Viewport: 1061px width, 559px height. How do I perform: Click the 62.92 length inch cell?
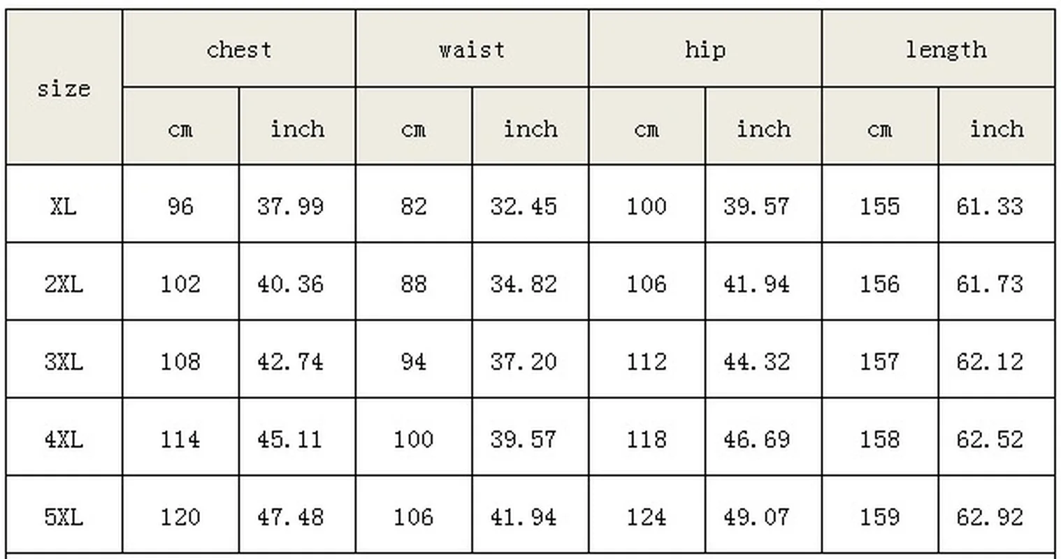pos(997,515)
